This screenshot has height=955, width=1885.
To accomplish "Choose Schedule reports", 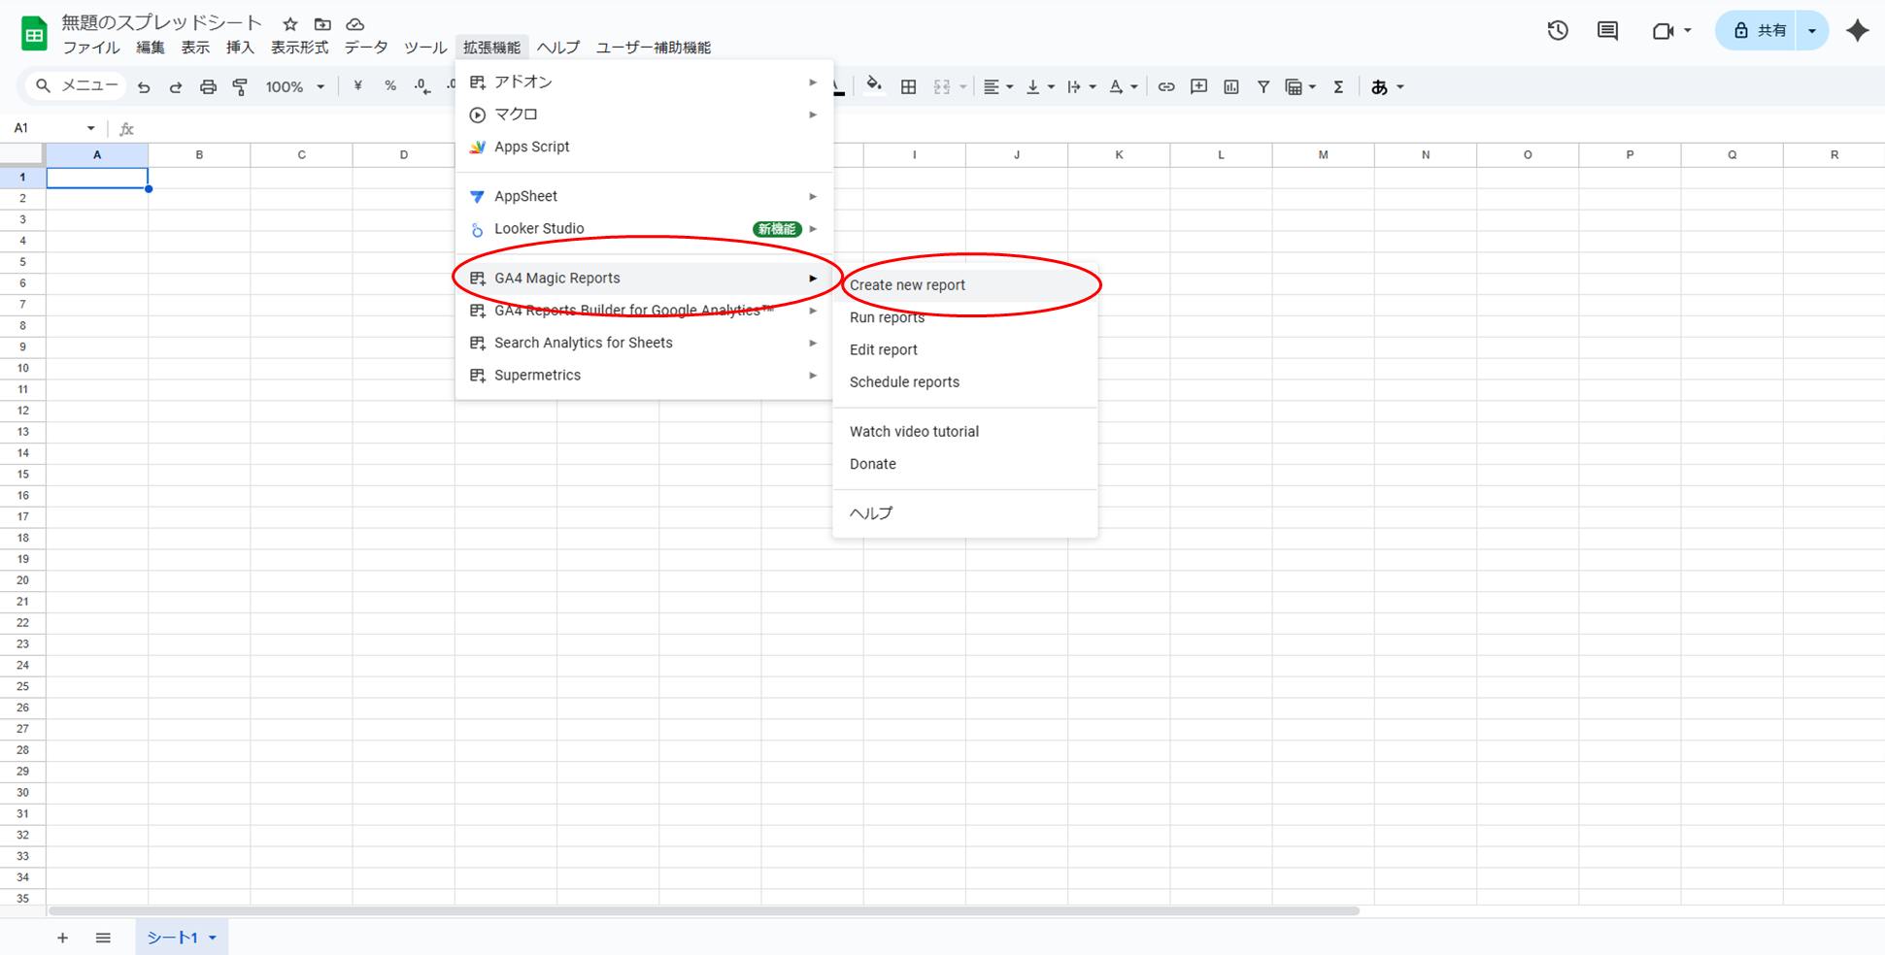I will 965,382.
